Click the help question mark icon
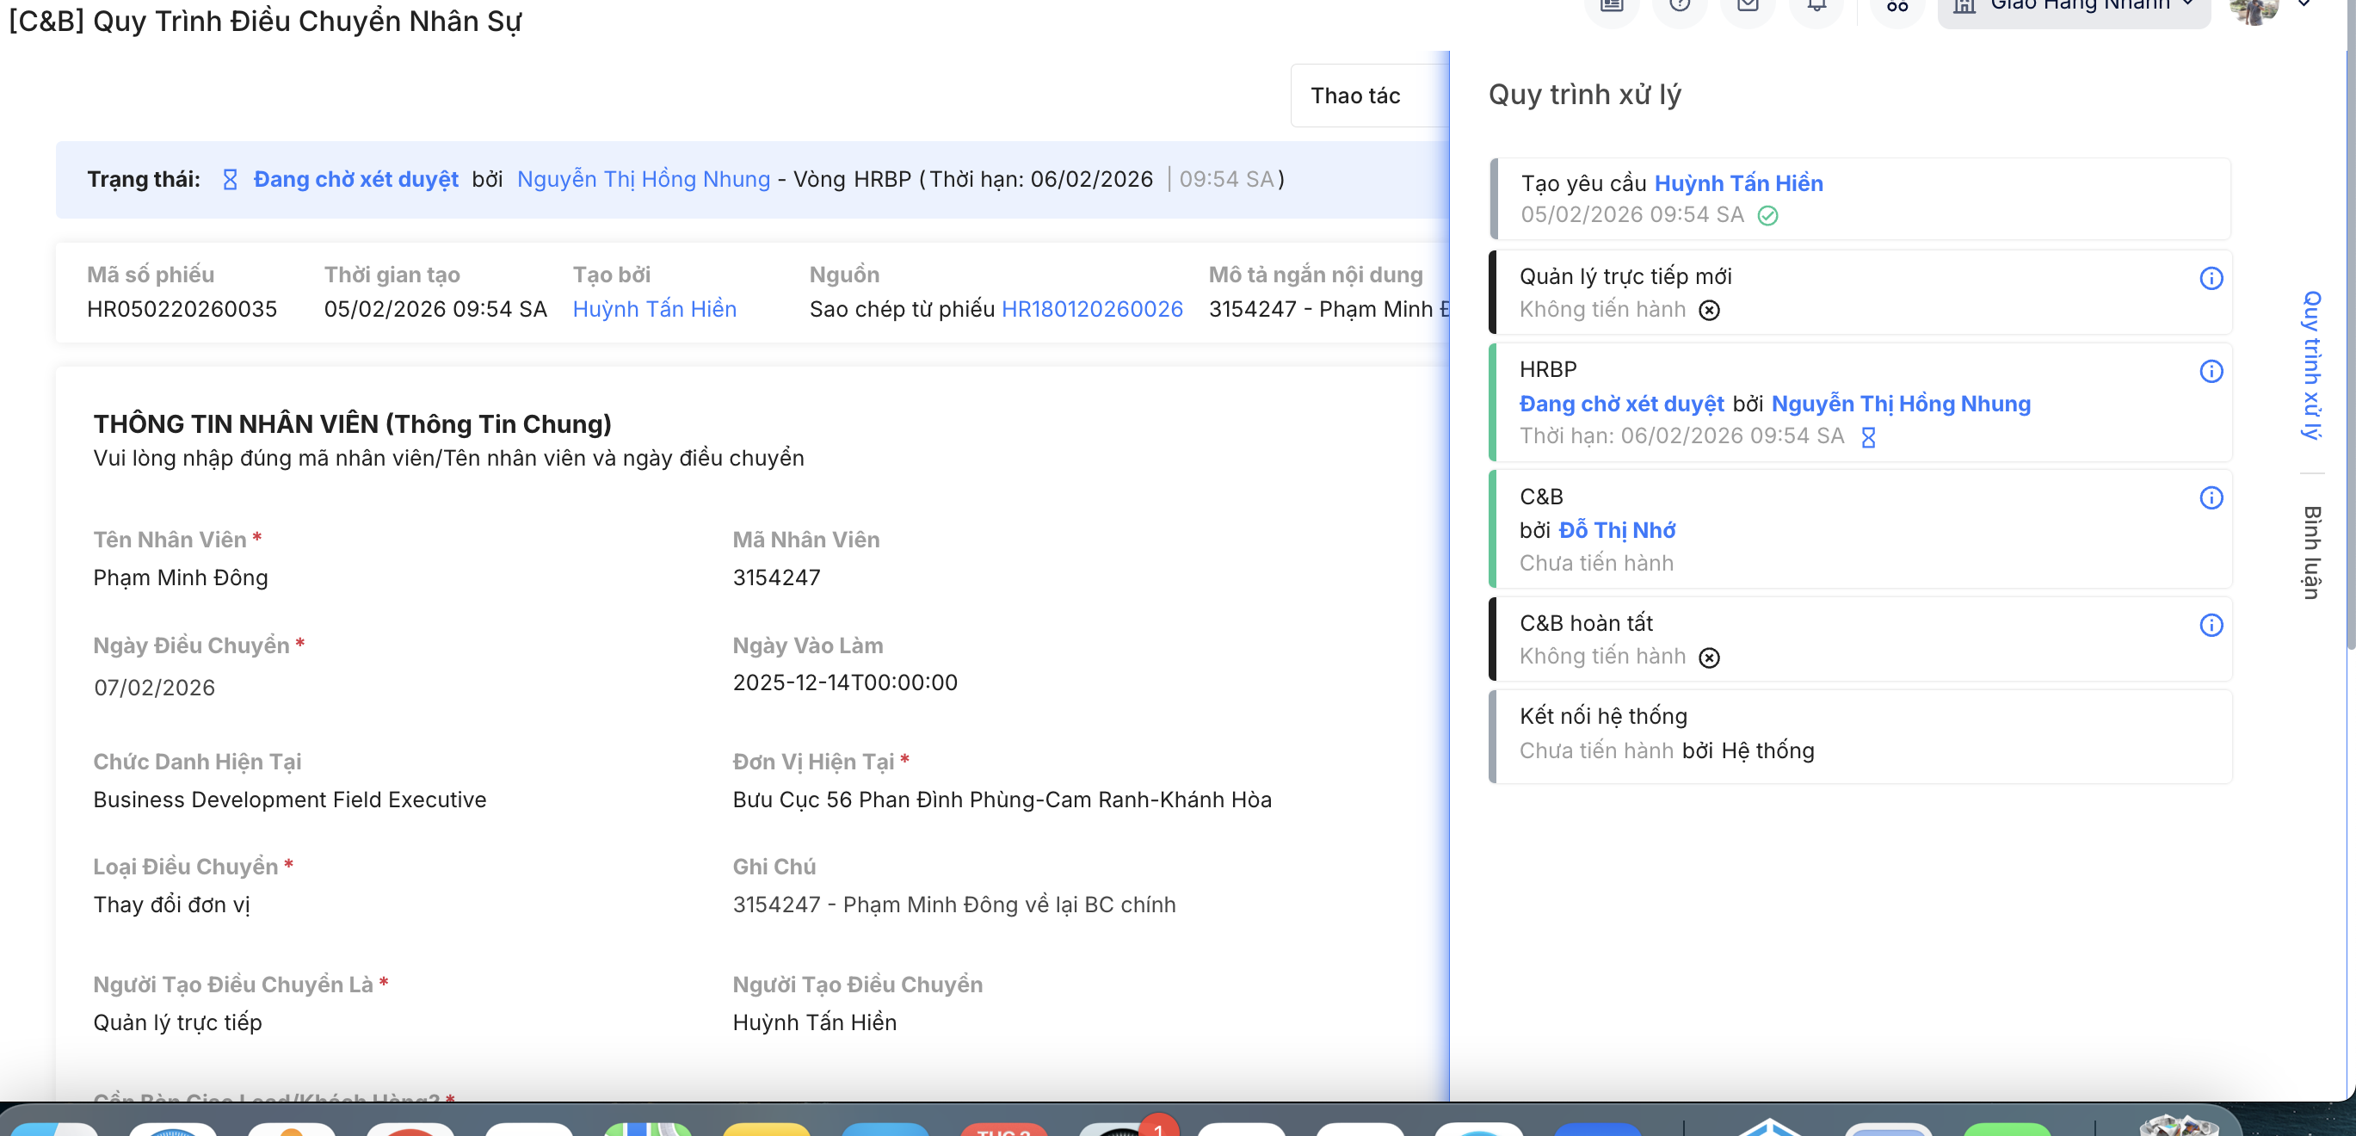This screenshot has height=1136, width=2356. coord(1679,8)
